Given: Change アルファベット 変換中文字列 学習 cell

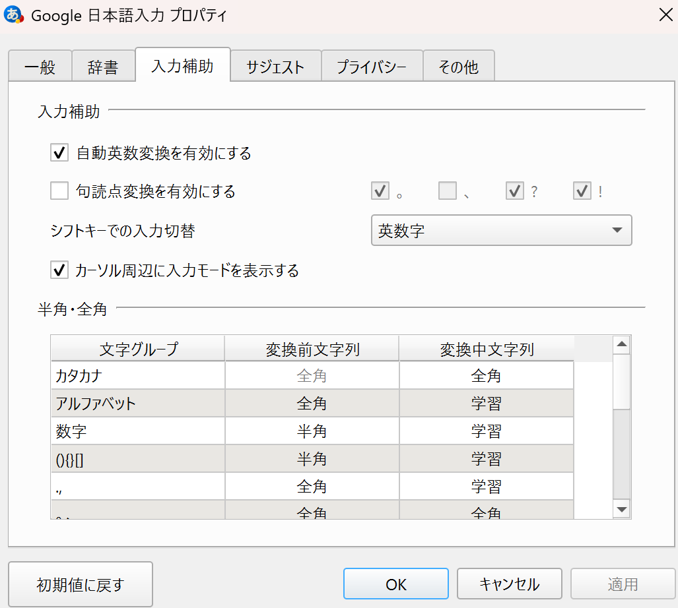Looking at the screenshot, I should click(487, 404).
